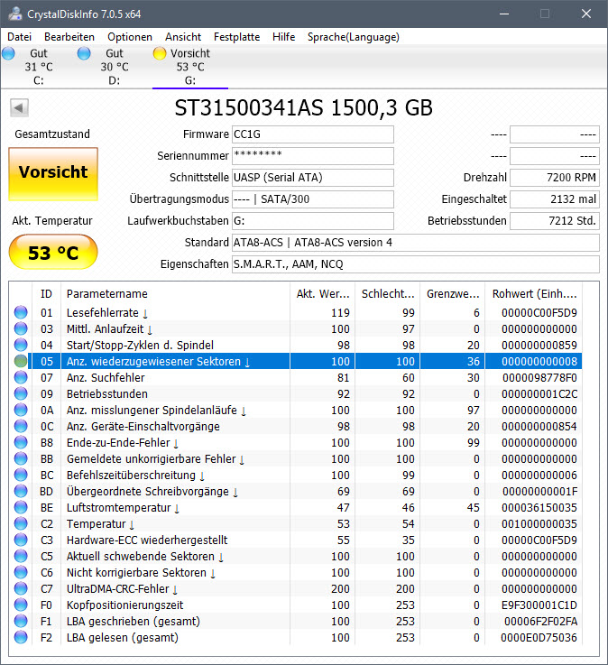Click the previous disk arrow button
Viewport: 608px width, 665px height.
tap(19, 107)
